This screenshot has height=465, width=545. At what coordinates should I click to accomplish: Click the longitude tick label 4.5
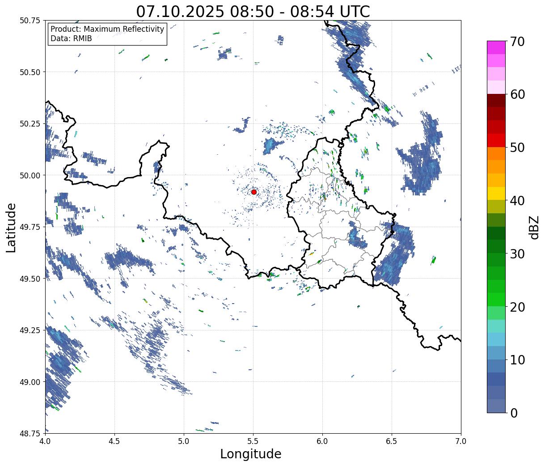click(114, 441)
